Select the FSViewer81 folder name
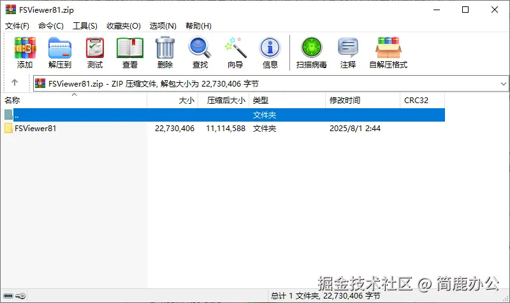 point(36,129)
